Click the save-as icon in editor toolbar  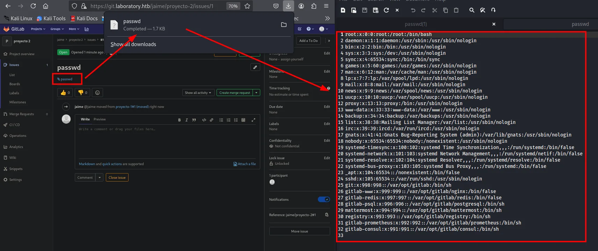point(375,10)
